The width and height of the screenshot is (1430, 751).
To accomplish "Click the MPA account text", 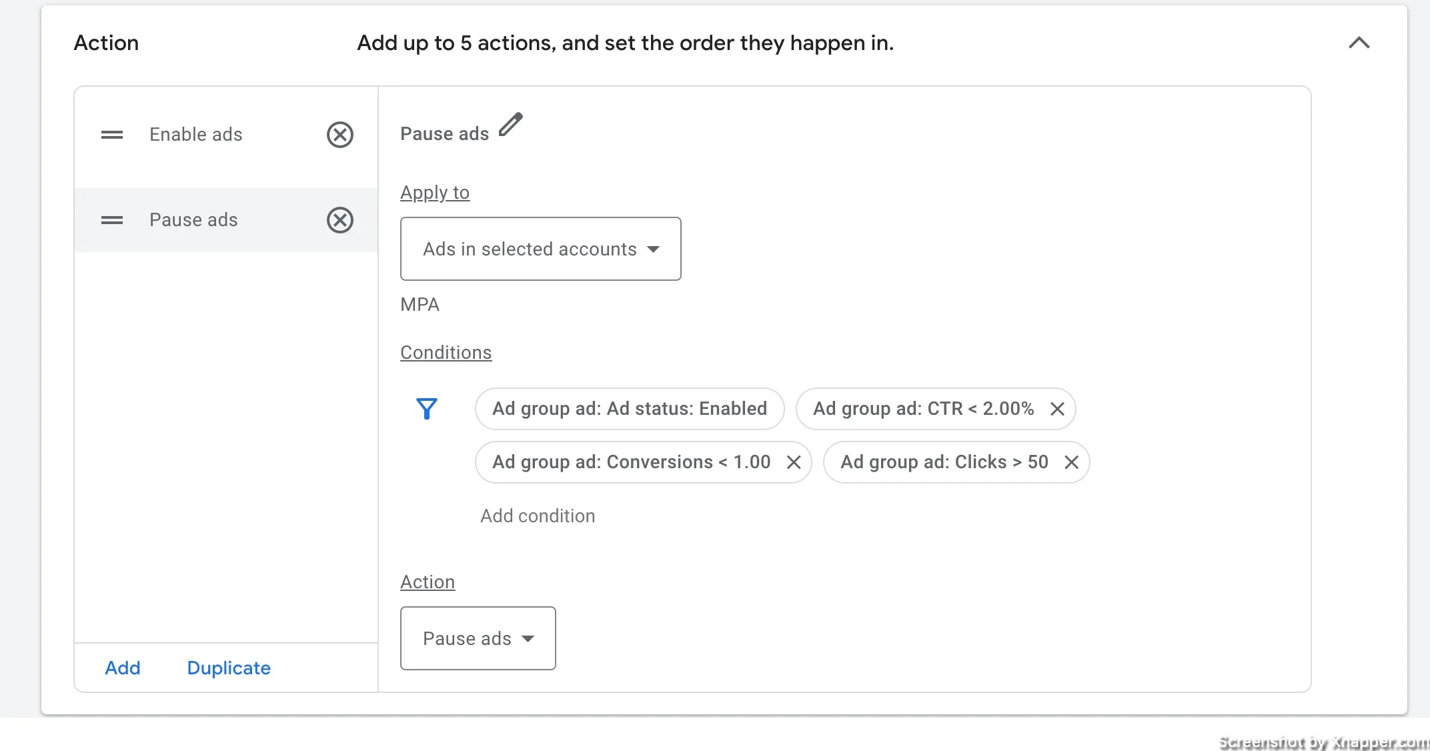I will 420,305.
